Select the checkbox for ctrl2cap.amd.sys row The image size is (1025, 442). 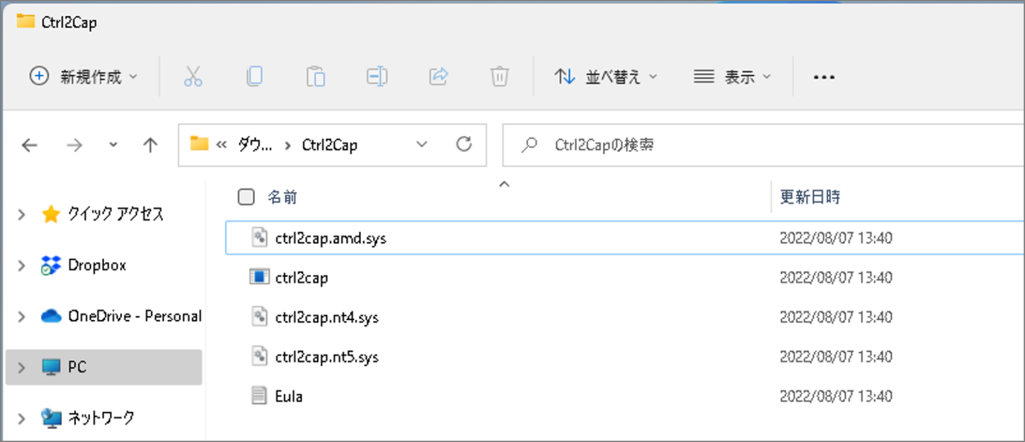click(246, 237)
